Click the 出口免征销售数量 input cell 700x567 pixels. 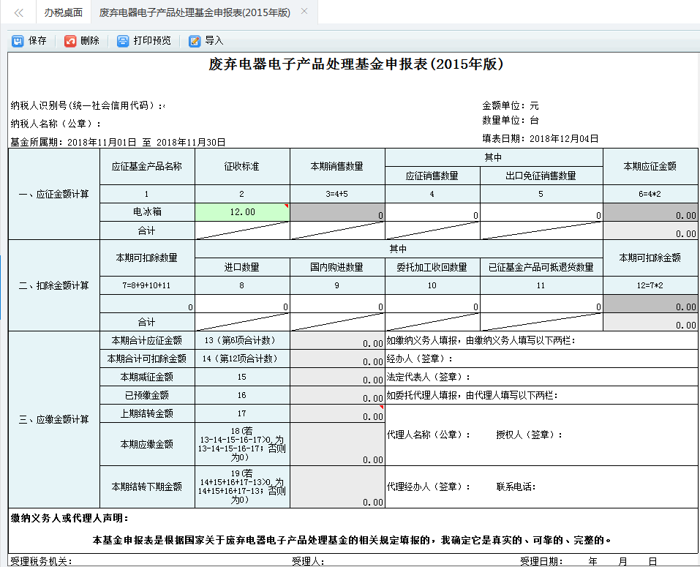(541, 211)
